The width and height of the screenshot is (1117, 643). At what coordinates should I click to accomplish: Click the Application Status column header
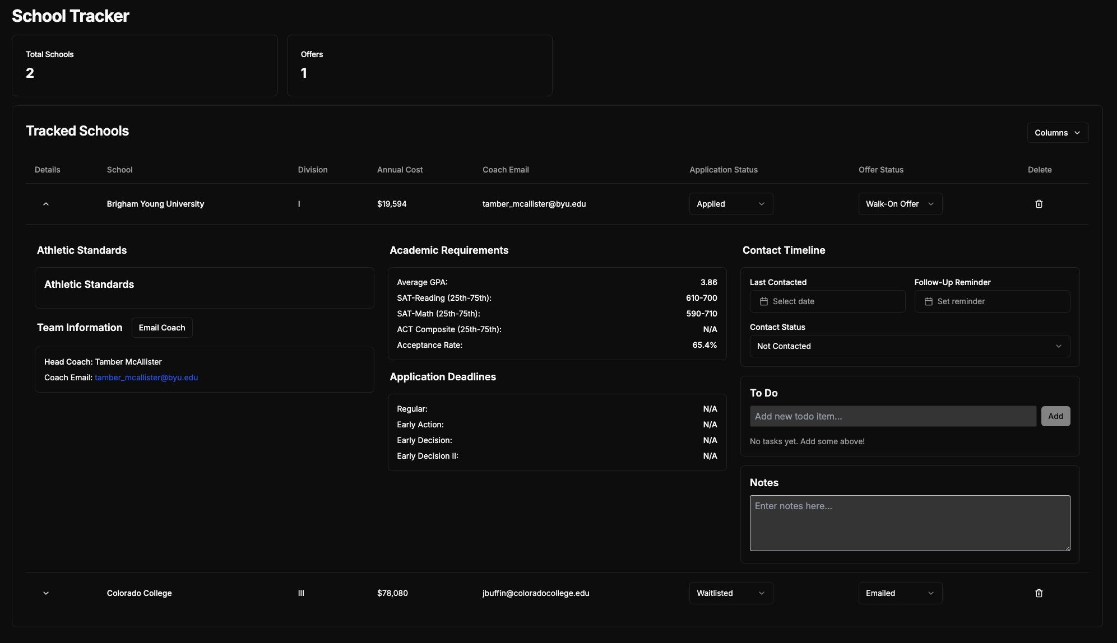723,170
